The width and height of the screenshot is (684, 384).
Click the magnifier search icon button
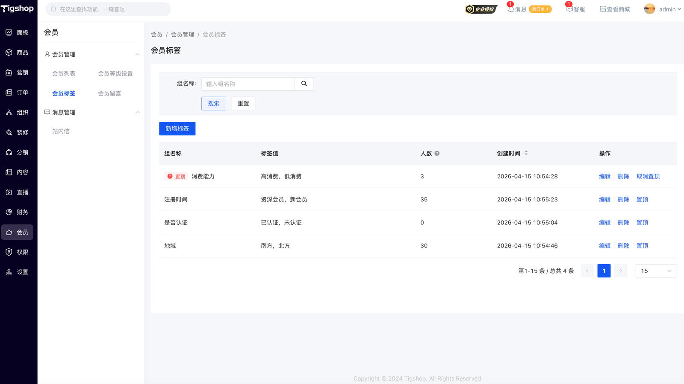tap(304, 84)
